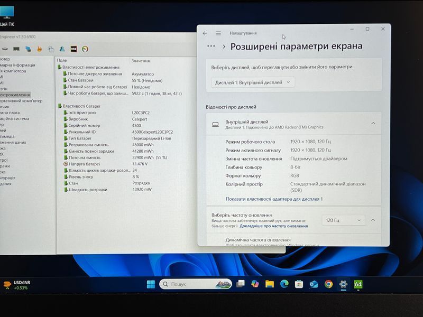Collapse the refresh rate section chevron

(373, 220)
